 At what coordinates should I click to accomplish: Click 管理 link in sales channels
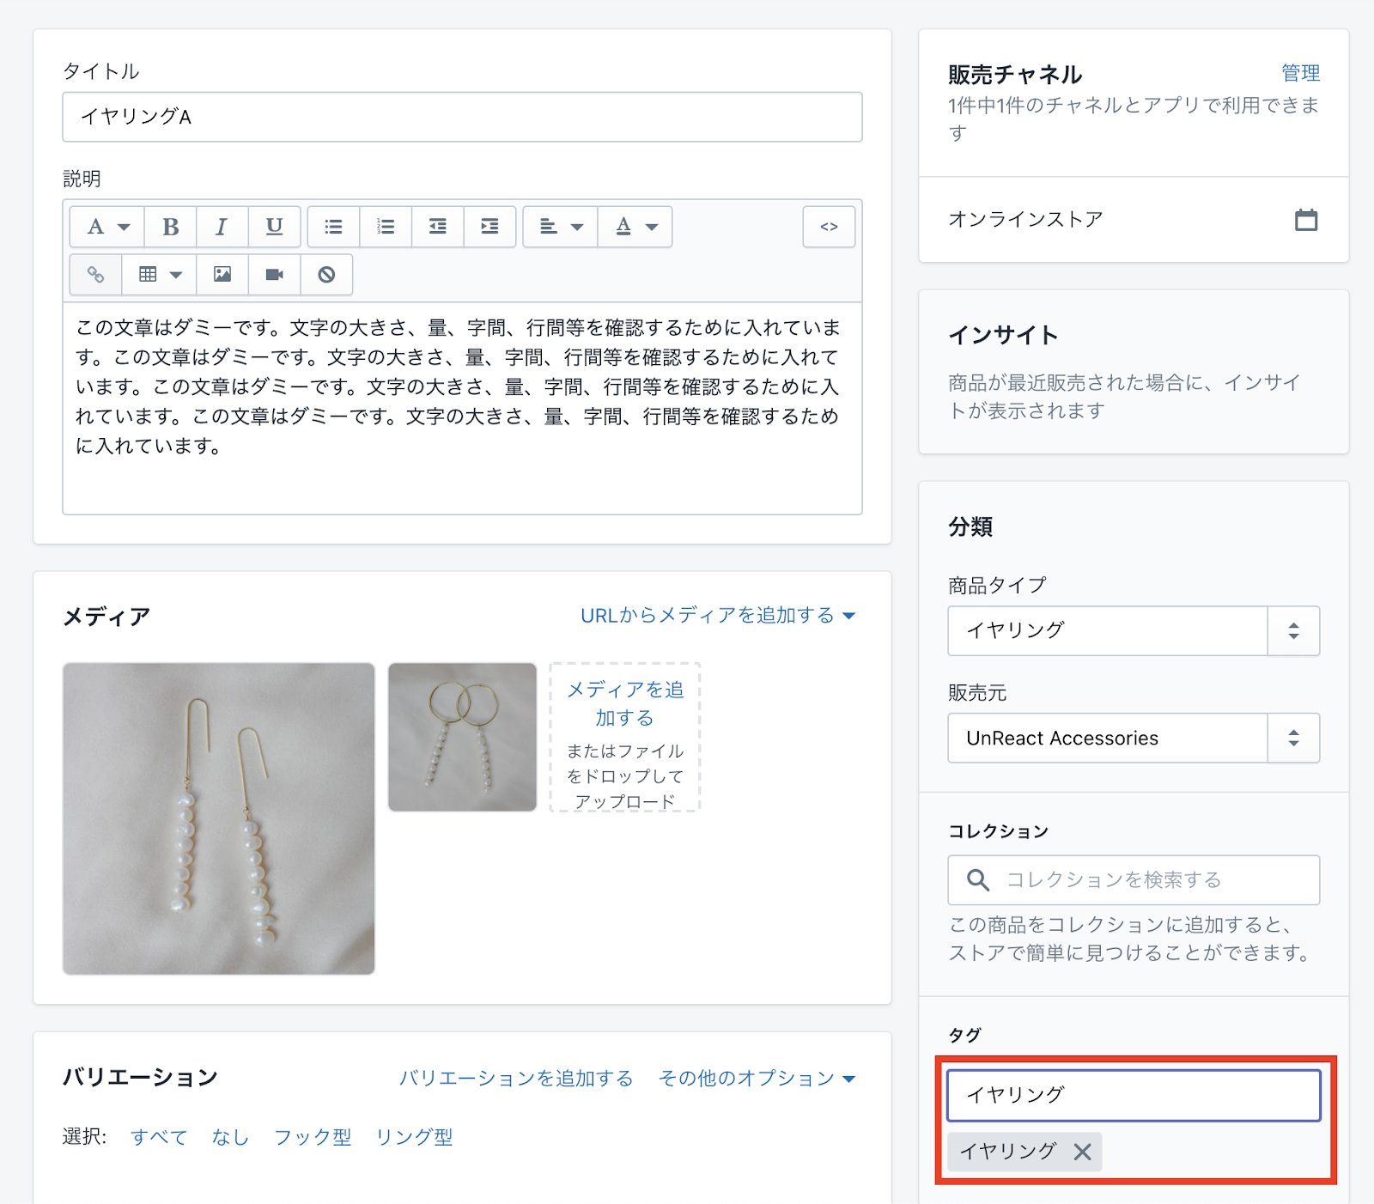point(1299,74)
